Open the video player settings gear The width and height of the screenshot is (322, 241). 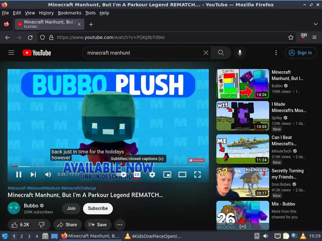[152, 174]
